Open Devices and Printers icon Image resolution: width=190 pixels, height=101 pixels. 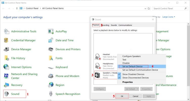tap(51, 49)
